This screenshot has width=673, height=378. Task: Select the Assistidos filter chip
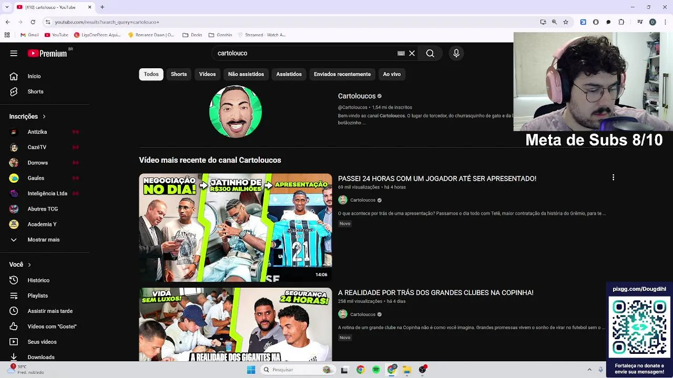289,74
